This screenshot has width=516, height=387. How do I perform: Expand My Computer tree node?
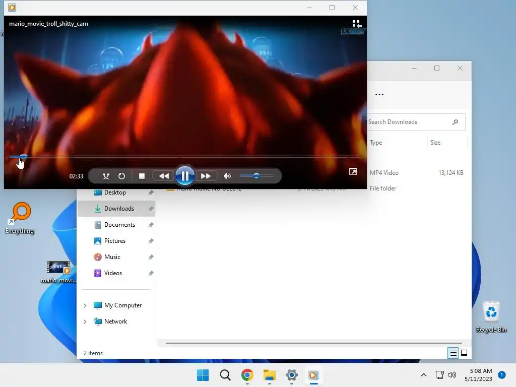coord(85,305)
